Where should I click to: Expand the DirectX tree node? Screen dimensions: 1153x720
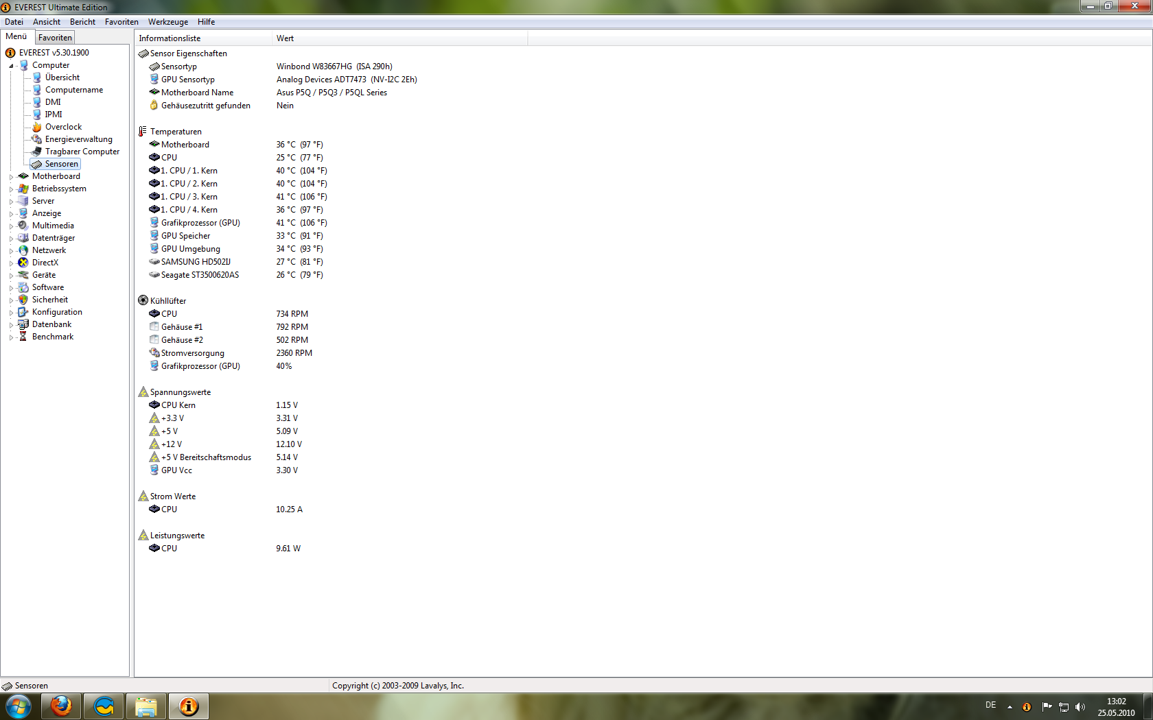[x=11, y=263]
